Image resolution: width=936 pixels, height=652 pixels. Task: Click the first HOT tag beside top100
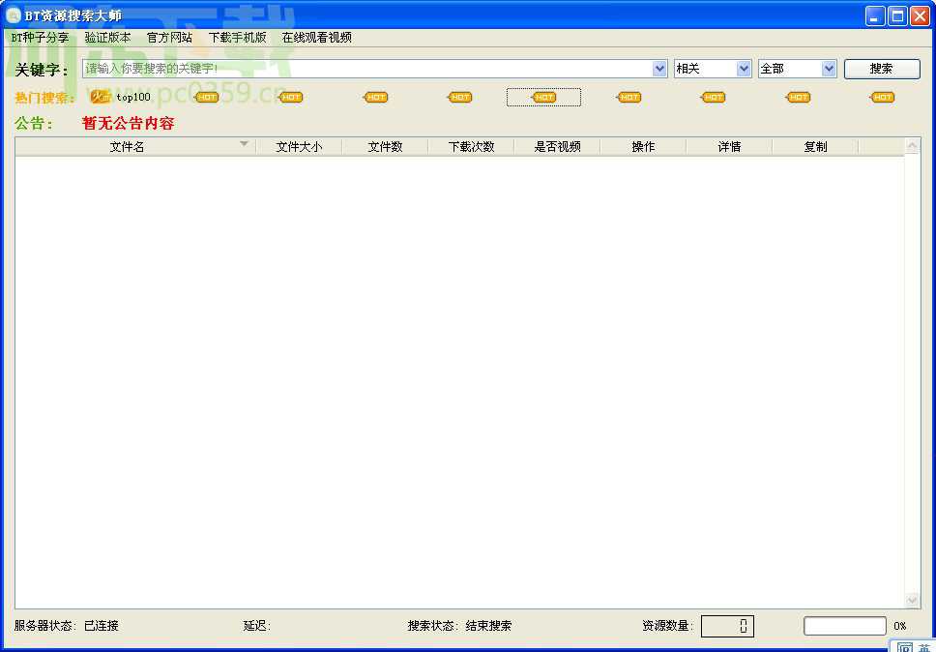[207, 97]
